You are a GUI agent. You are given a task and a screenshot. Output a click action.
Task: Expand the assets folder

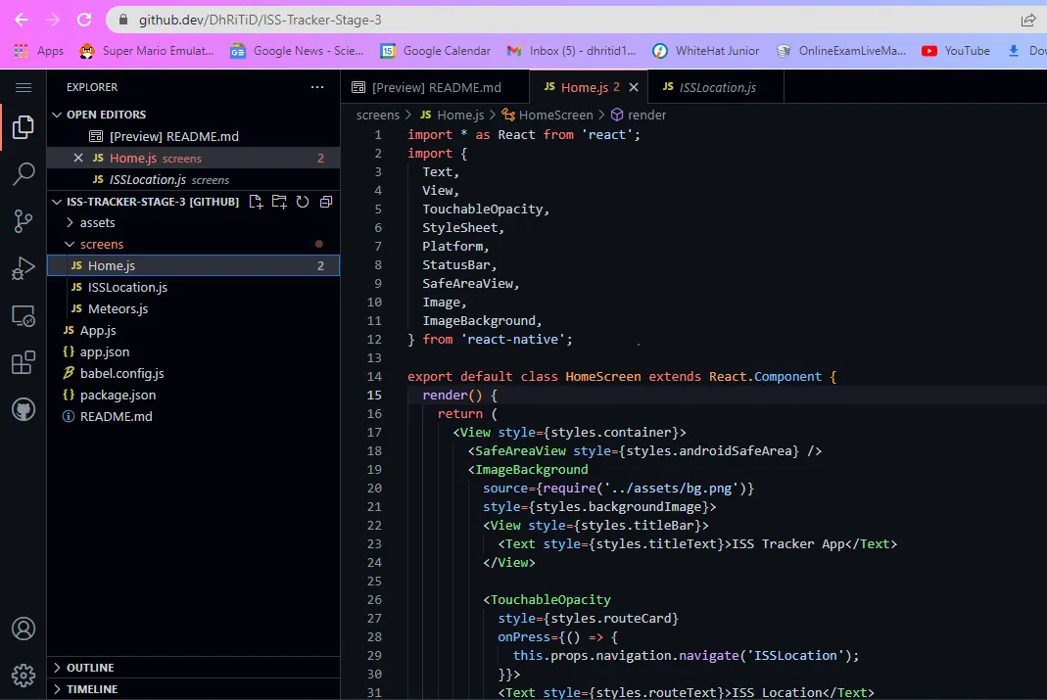[97, 222]
